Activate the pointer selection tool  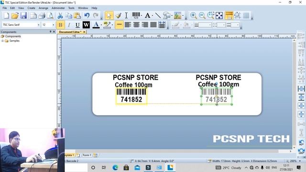pos(109,16)
